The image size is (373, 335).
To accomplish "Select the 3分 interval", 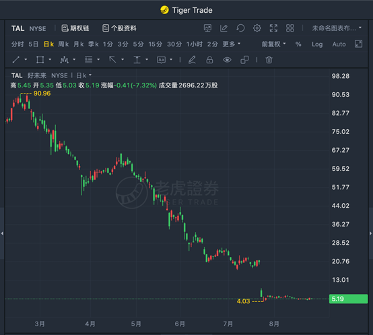I will (x=123, y=44).
